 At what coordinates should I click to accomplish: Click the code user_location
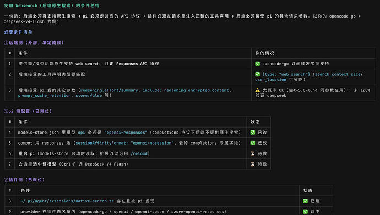[270, 80]
